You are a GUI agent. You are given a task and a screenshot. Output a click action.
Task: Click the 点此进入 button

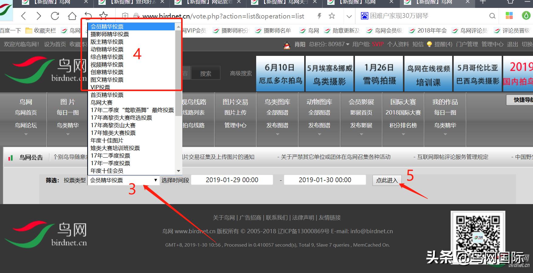click(x=387, y=180)
